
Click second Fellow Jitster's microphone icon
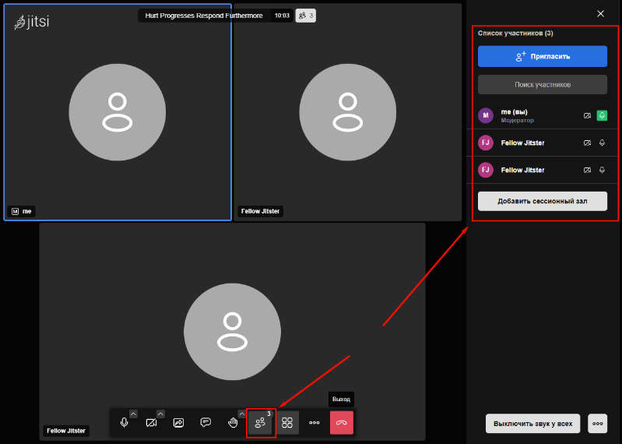(x=602, y=170)
